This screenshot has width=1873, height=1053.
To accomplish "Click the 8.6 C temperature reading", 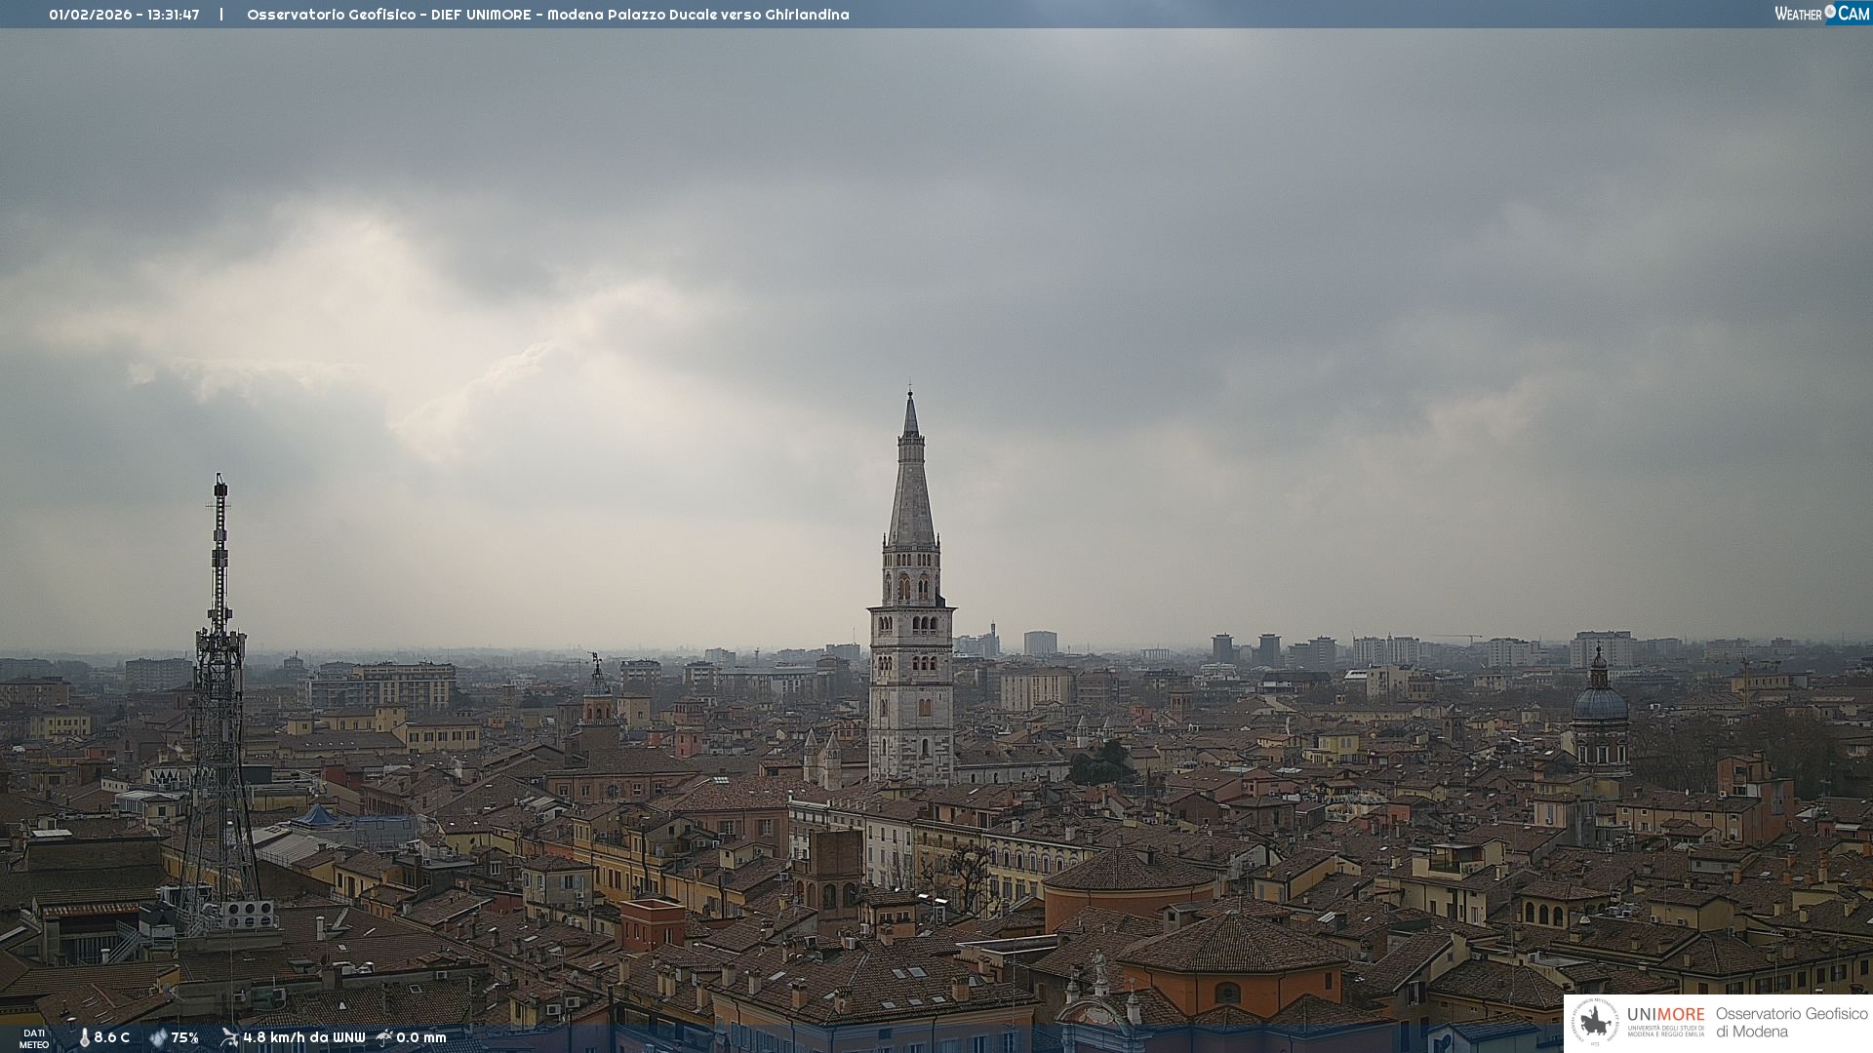I will click(x=112, y=1038).
